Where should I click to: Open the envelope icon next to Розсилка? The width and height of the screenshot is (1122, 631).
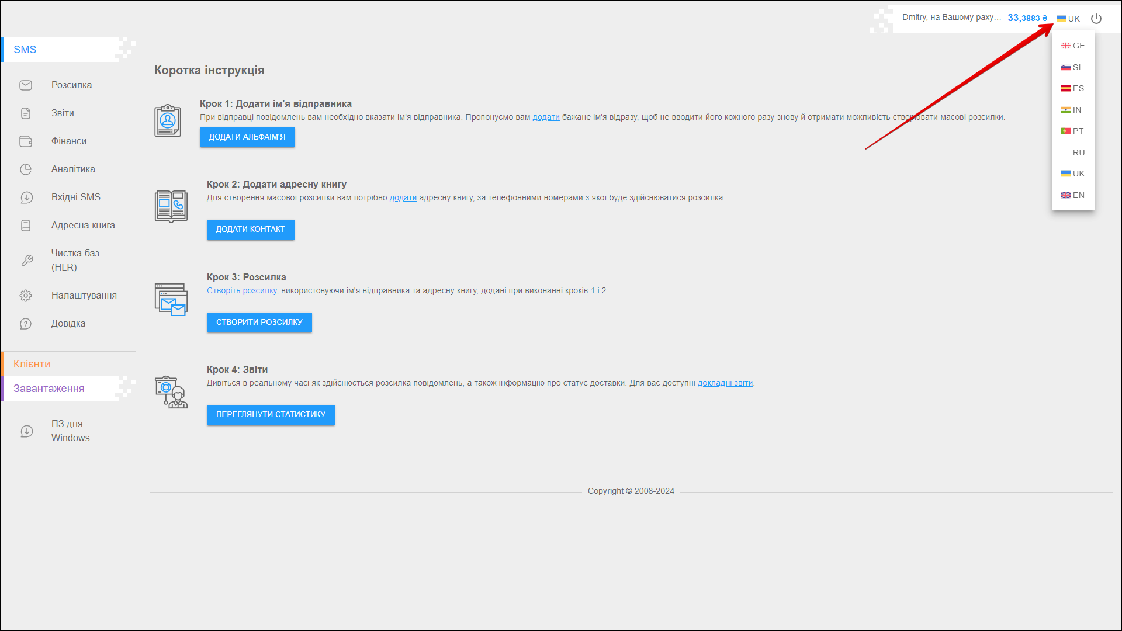(x=26, y=85)
